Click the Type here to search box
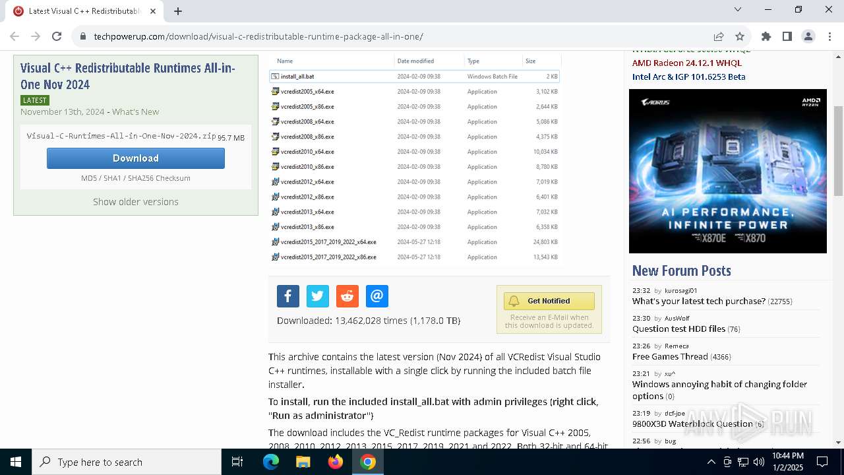This screenshot has width=844, height=475. (x=127, y=462)
